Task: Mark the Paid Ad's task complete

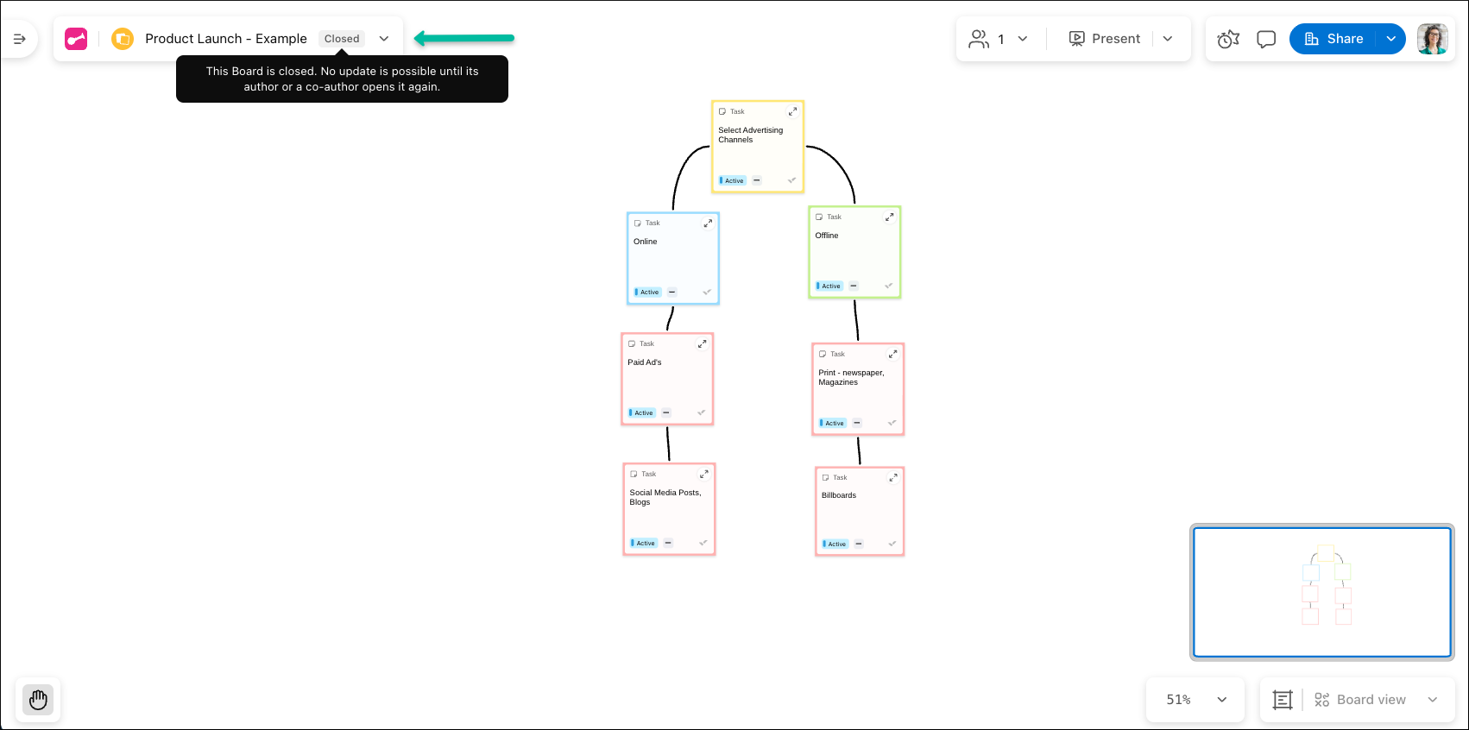Action: click(701, 412)
